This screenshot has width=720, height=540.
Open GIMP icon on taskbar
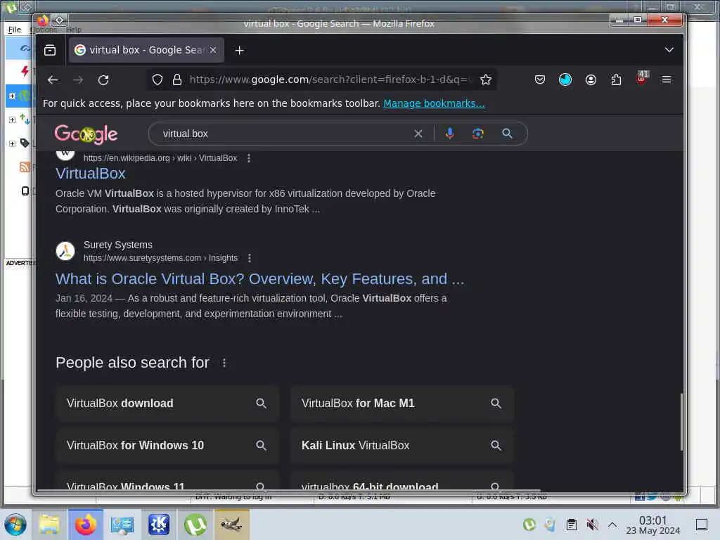(231, 525)
